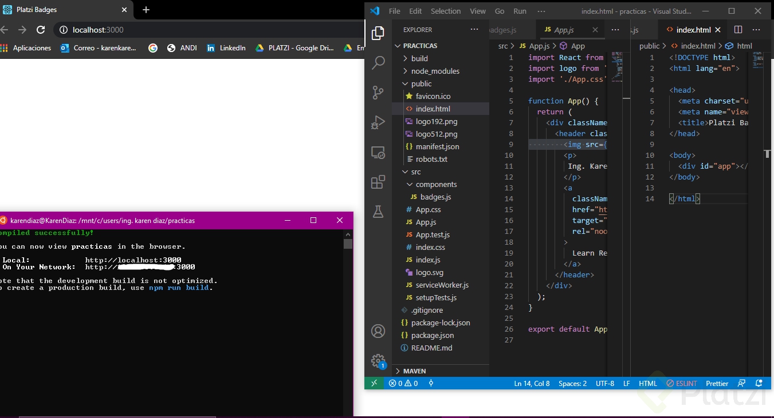Image resolution: width=774 pixels, height=418 pixels.
Task: Open the Selection menu
Action: click(445, 11)
